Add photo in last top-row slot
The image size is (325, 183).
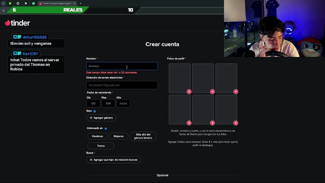pos(236,92)
